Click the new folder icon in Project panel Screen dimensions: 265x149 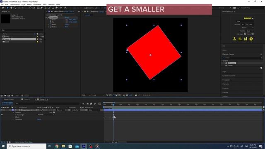[x=5, y=96]
